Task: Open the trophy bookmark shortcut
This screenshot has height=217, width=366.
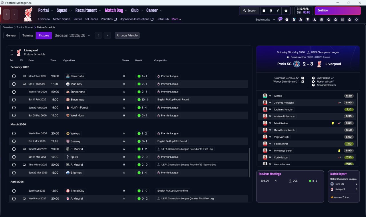Action: click(308, 19)
